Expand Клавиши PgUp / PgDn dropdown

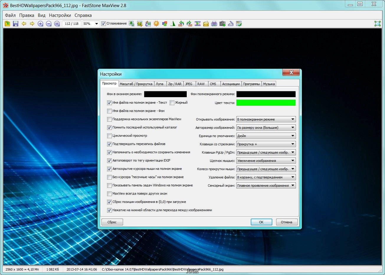click(266, 152)
